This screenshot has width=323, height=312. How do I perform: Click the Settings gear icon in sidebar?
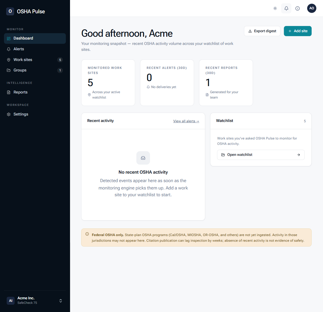tap(9, 115)
